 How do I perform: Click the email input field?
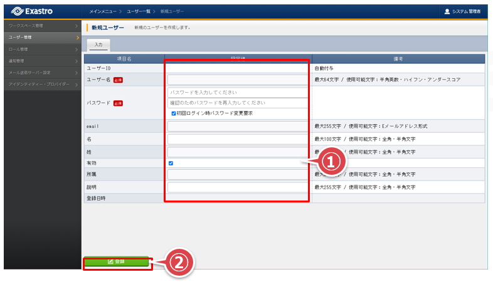point(238,127)
